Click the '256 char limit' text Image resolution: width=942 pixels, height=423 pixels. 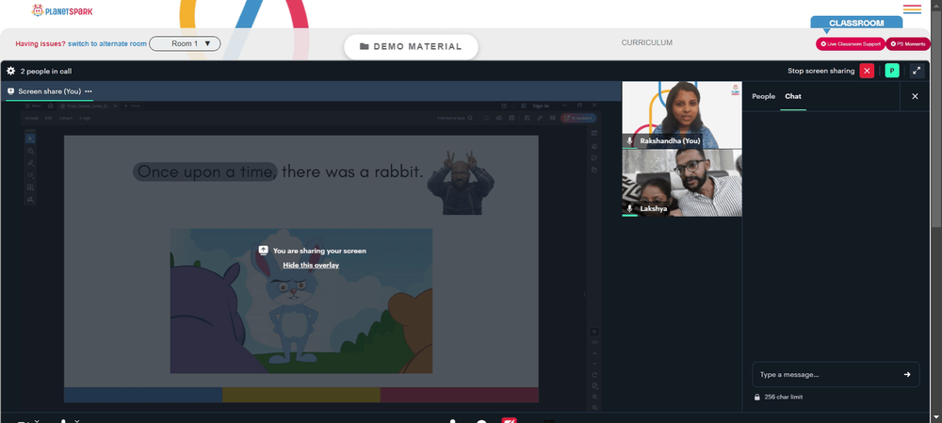pos(784,398)
